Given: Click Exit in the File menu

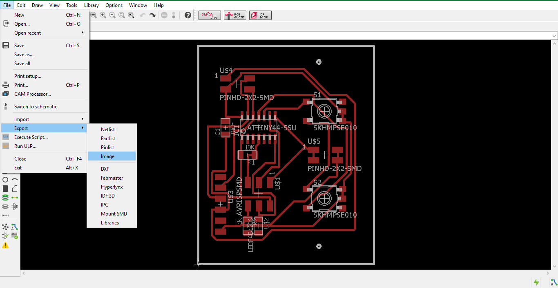Looking at the screenshot, I should pos(45,168).
